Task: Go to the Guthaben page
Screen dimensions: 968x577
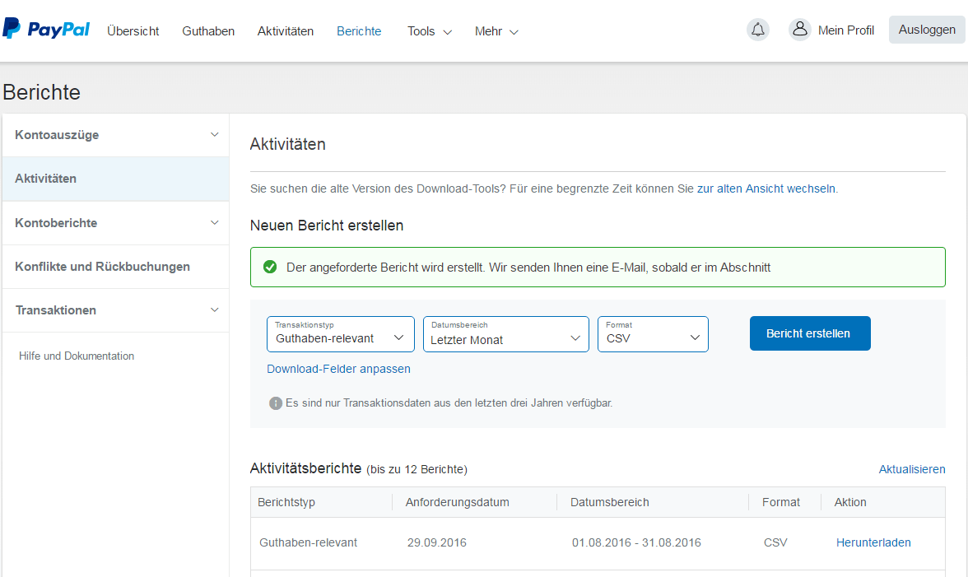Action: [208, 30]
